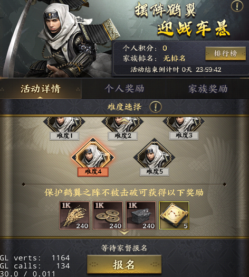Viewport: 249px width, 277px height.
Task: Choose the 难度2 difficulty portrait
Action: click(122, 124)
